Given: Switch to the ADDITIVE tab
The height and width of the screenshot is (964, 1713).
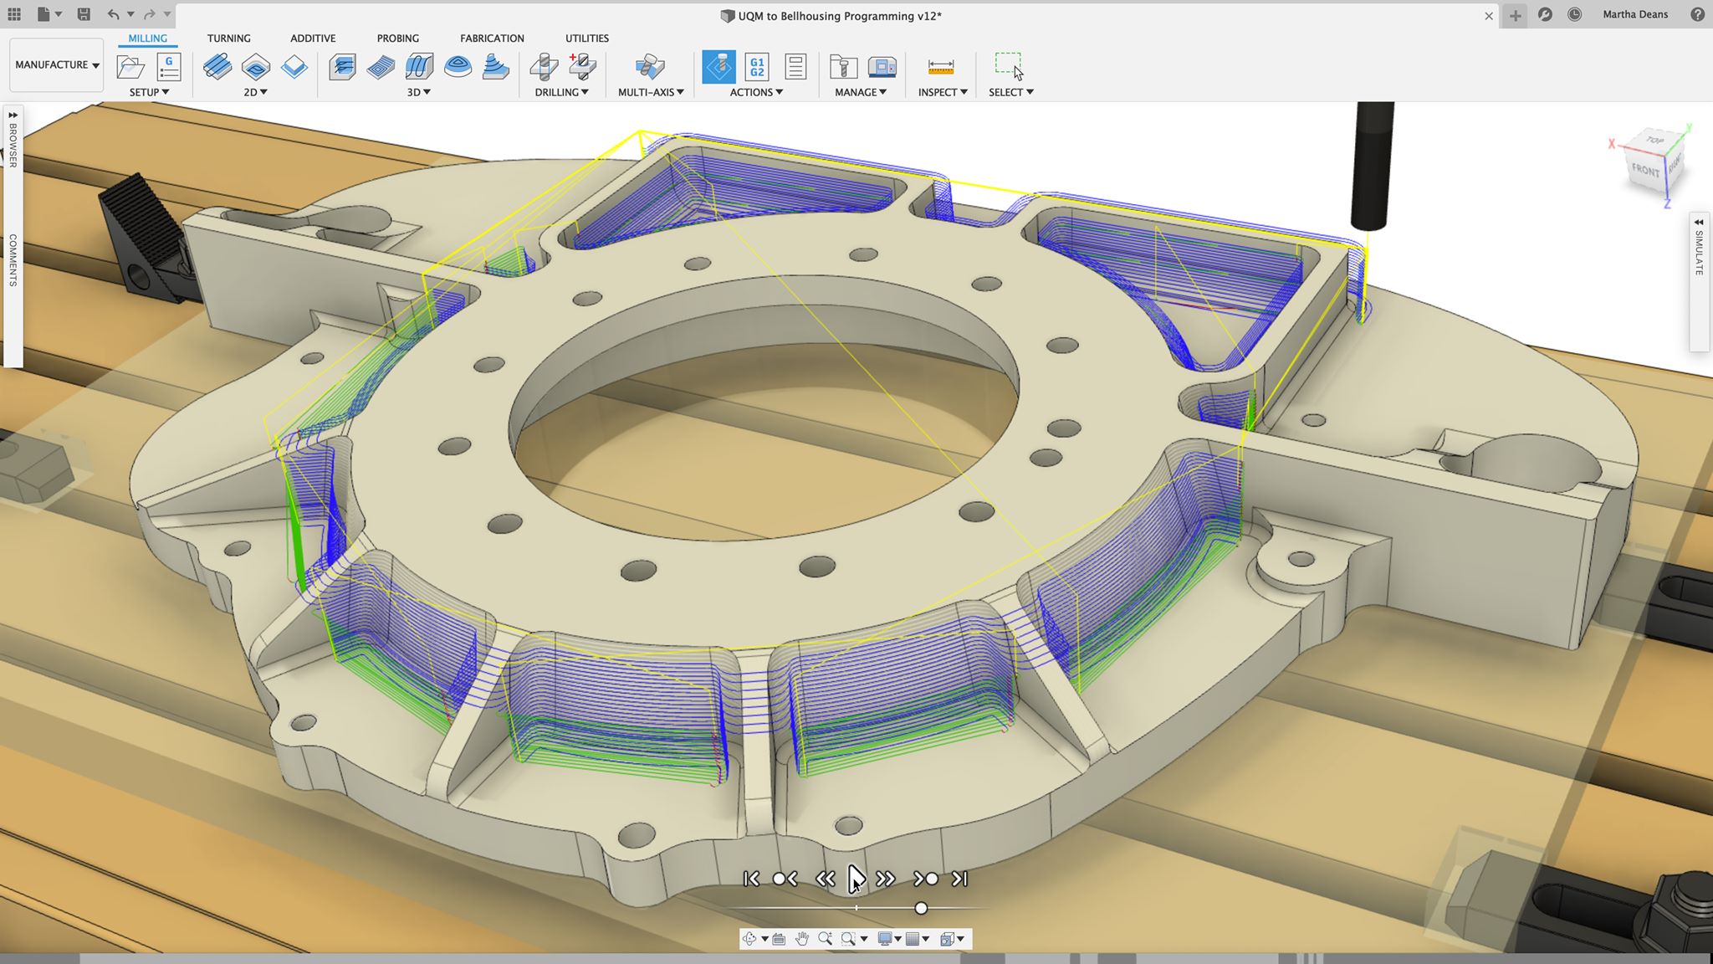Looking at the screenshot, I should point(313,38).
